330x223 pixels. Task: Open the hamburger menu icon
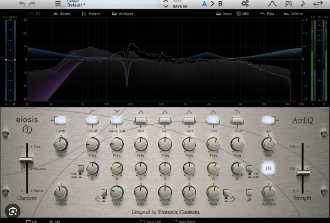pyautogui.click(x=58, y=4)
